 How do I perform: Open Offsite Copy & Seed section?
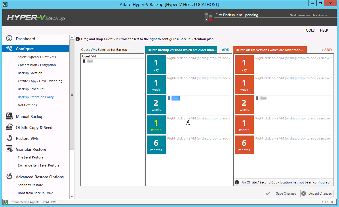(x=34, y=128)
